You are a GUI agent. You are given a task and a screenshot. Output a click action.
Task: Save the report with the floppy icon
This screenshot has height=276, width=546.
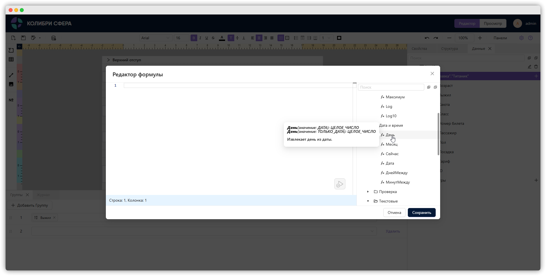pyautogui.click(x=23, y=38)
